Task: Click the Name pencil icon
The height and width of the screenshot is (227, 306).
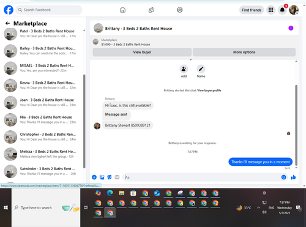Action: (201, 69)
